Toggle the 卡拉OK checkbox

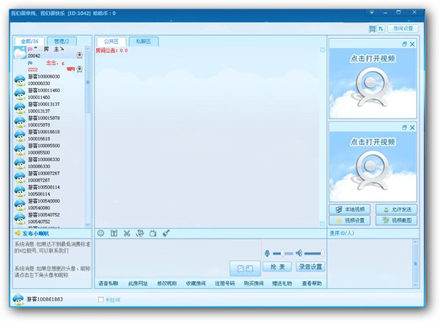coord(100,299)
